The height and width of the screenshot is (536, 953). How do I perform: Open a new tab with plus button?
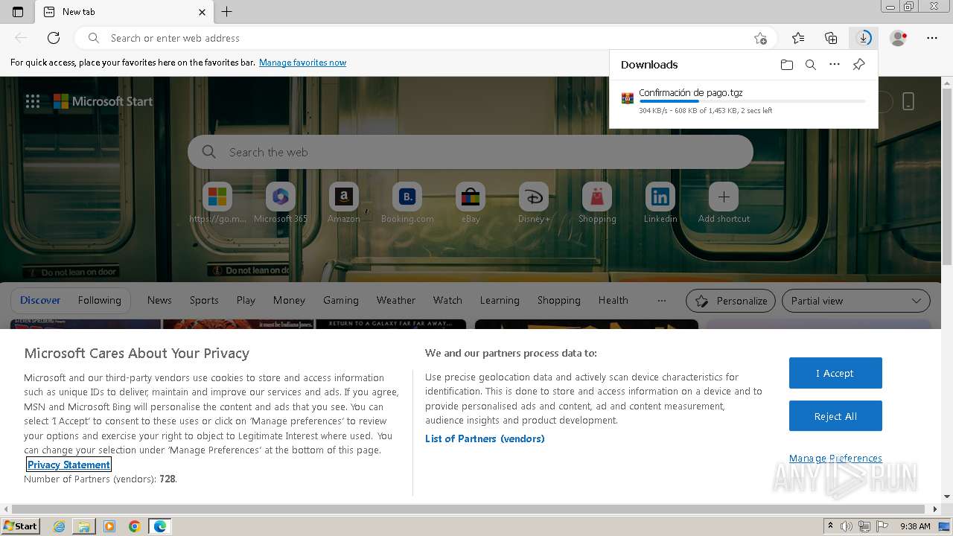pyautogui.click(x=227, y=12)
